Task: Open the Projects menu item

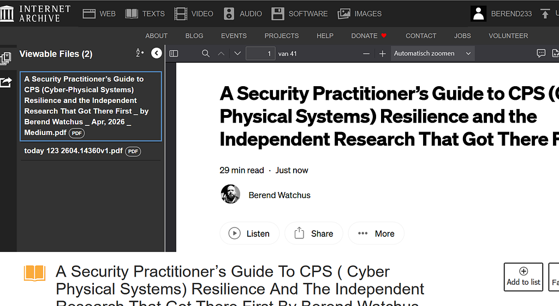Action: coord(282,36)
